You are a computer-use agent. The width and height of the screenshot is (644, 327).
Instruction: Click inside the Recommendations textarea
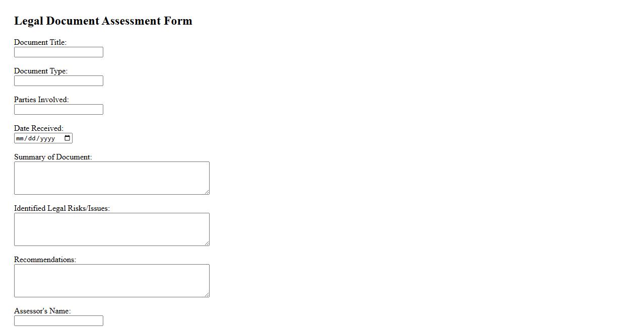coord(111,281)
